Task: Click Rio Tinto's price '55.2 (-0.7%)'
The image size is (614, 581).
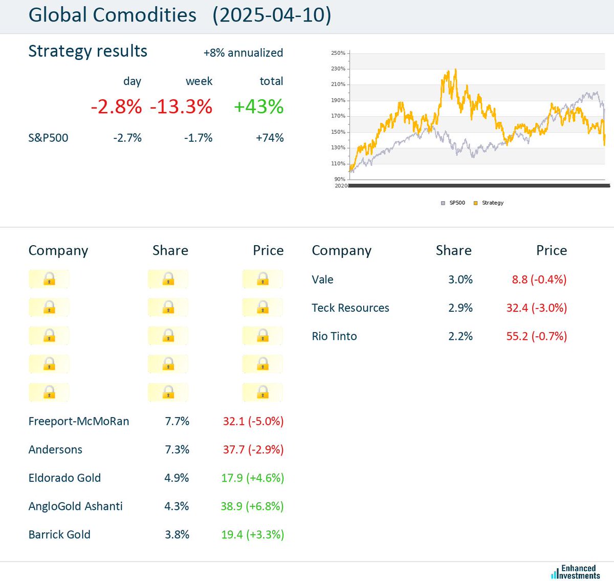Action: (x=537, y=336)
